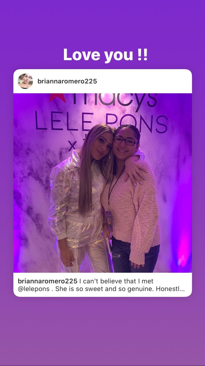Click the black-framed eyeglasses
Image resolution: width=205 pixels, height=366 pixels.
point(125,140)
